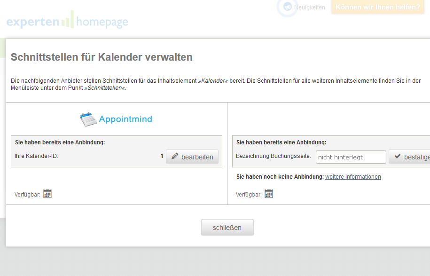
Task: Click the Kalender-ID value 1
Action: click(162, 156)
